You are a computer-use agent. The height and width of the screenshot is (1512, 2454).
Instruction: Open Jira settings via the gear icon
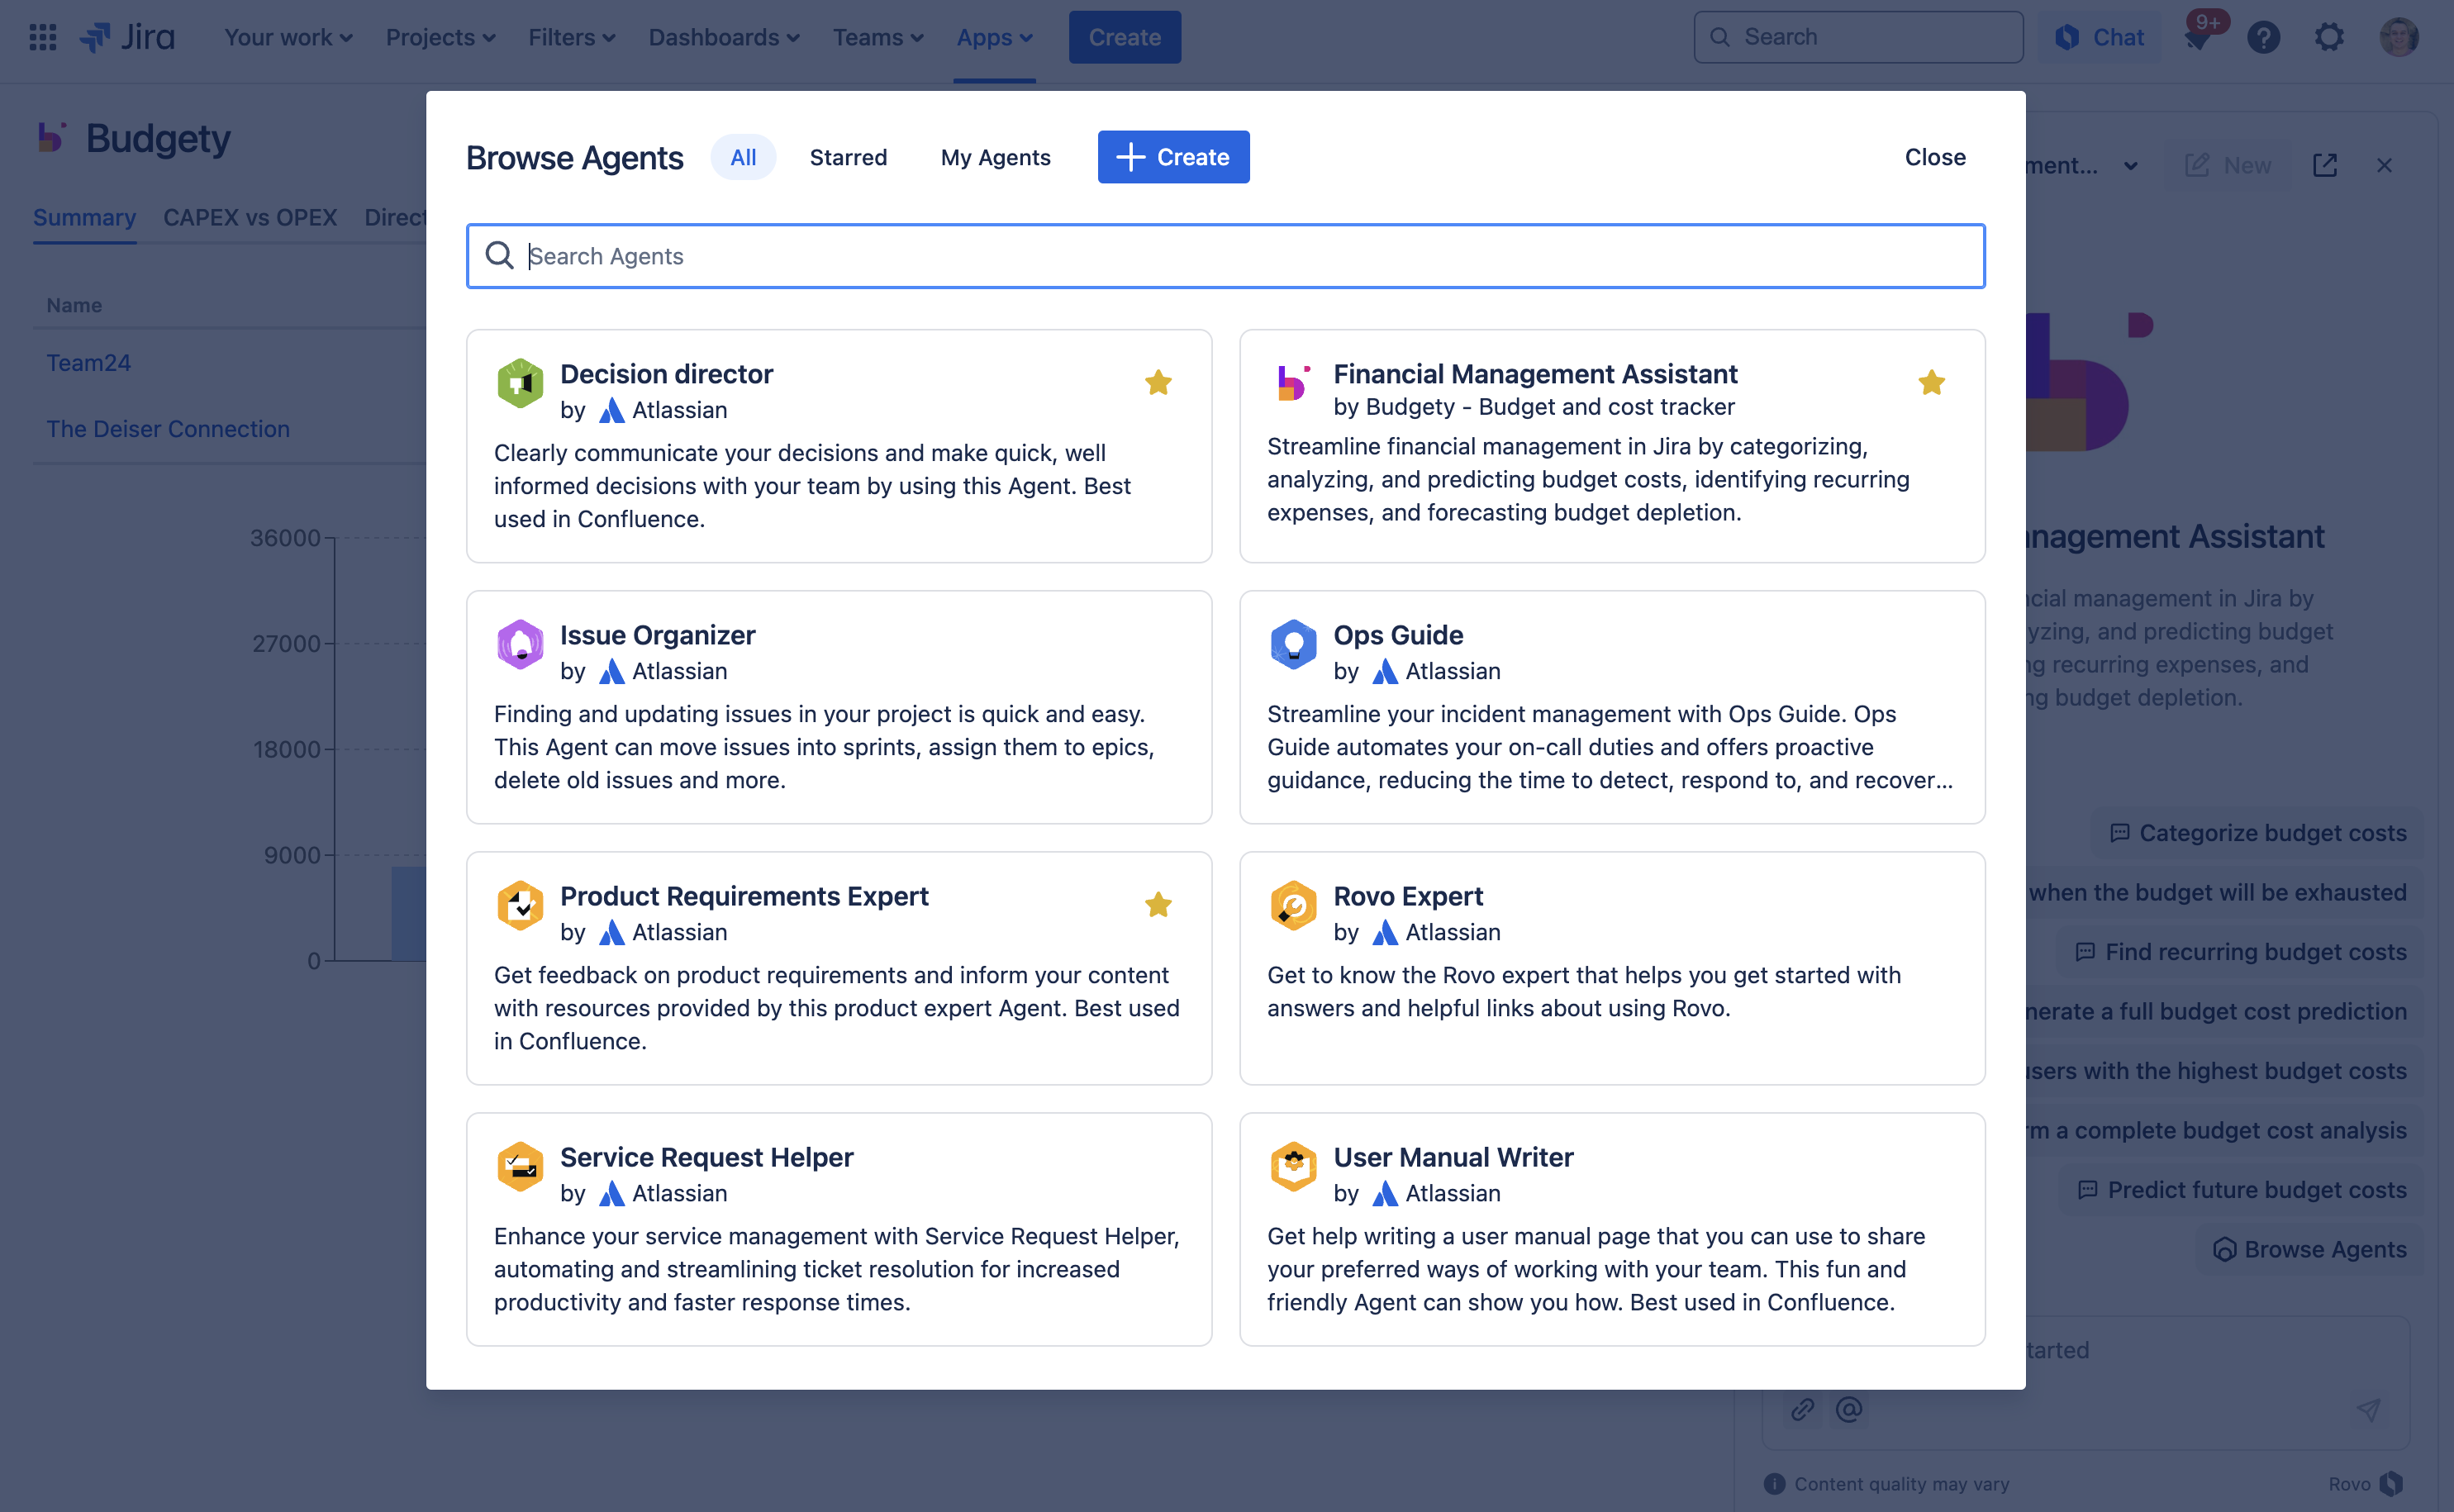click(2329, 37)
